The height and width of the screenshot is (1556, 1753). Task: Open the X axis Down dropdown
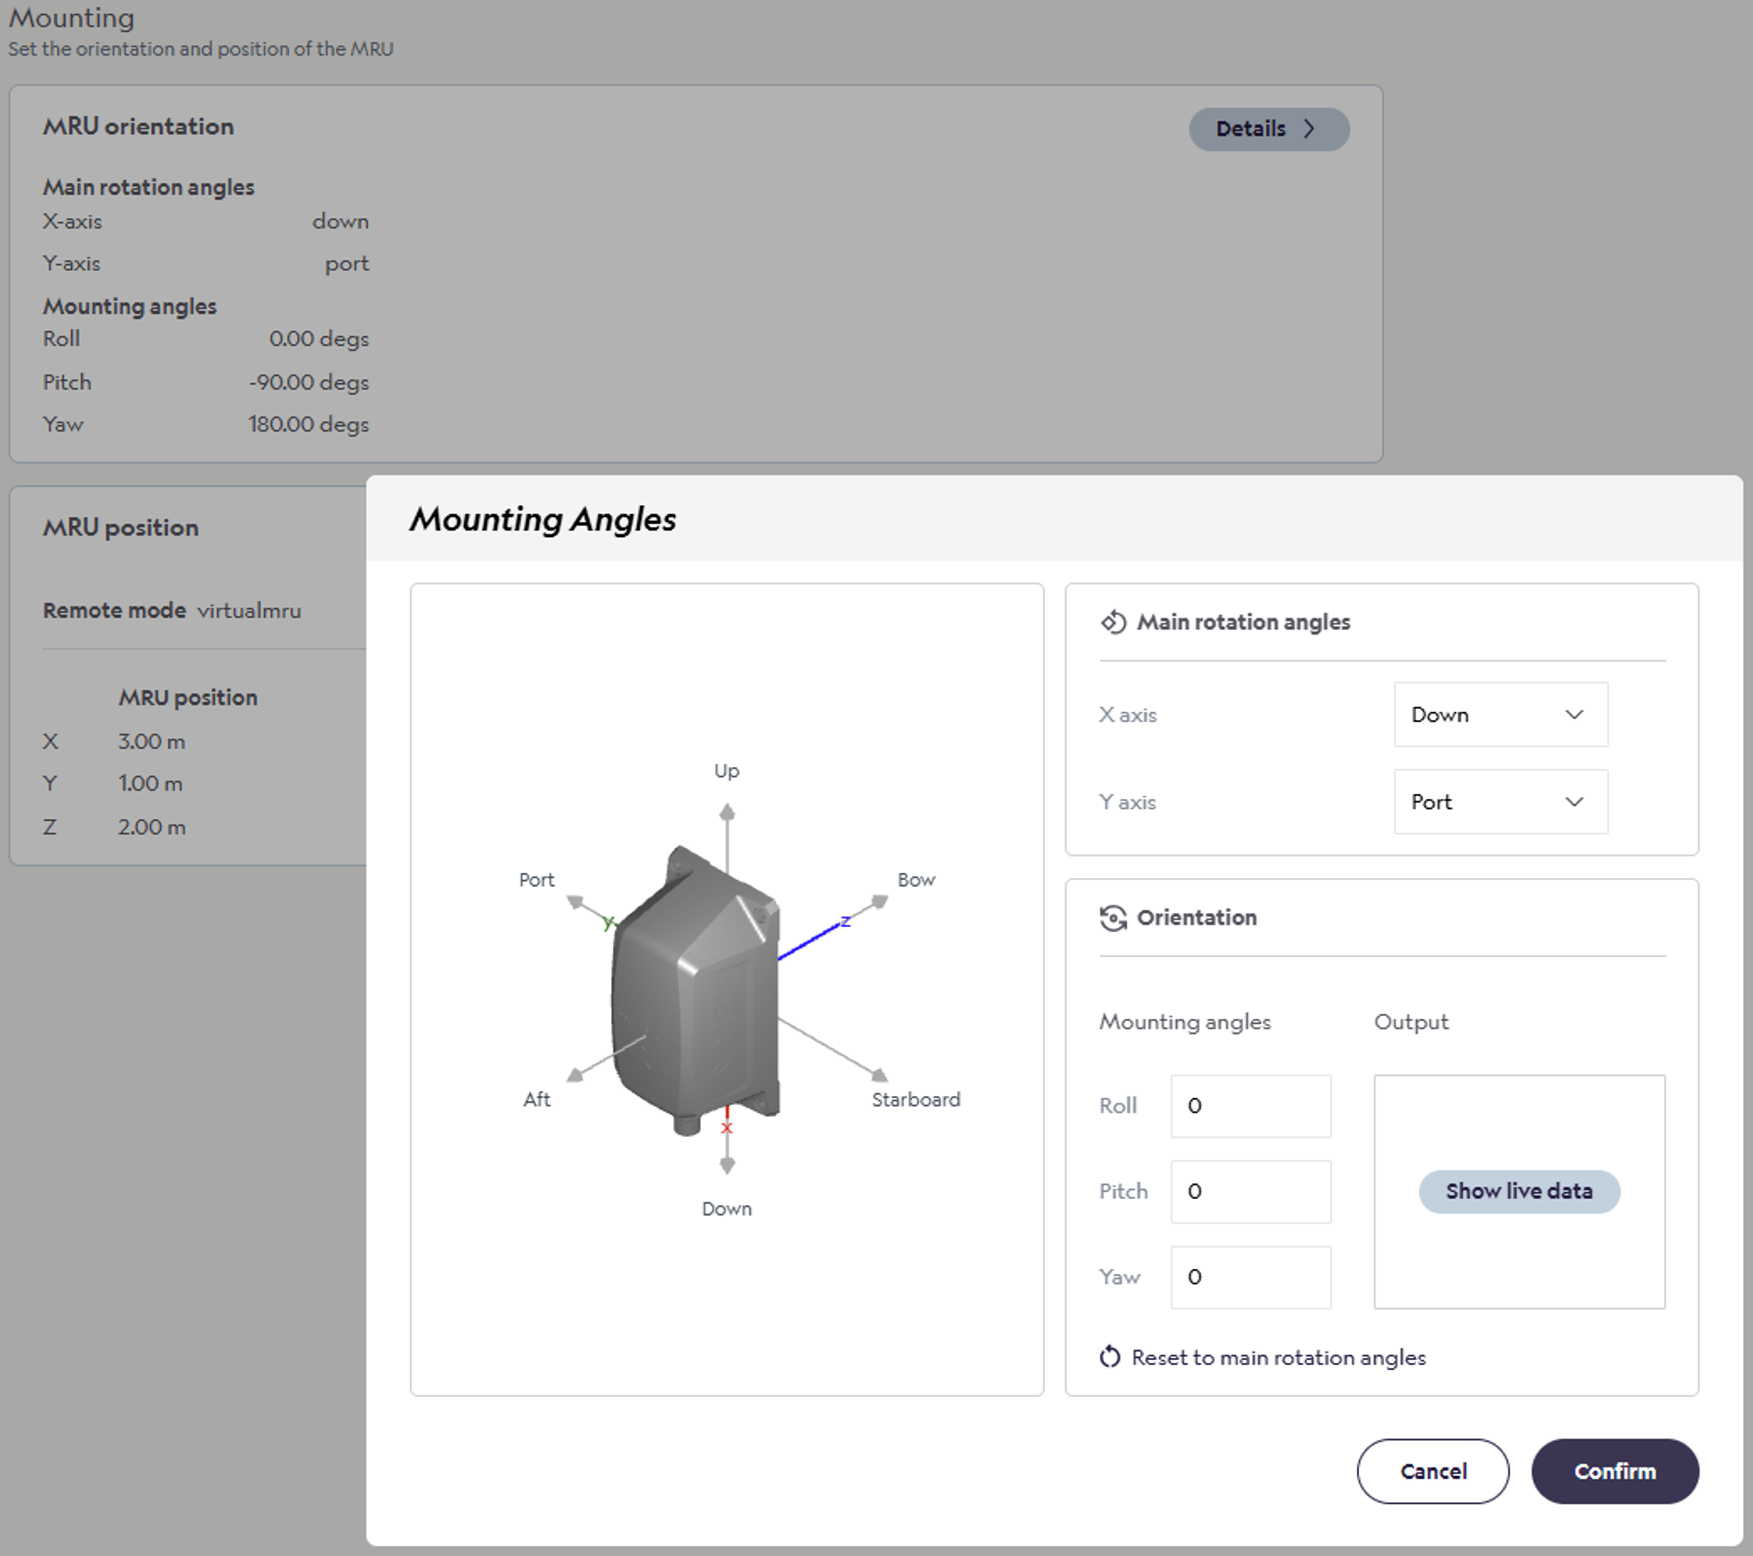(1500, 714)
